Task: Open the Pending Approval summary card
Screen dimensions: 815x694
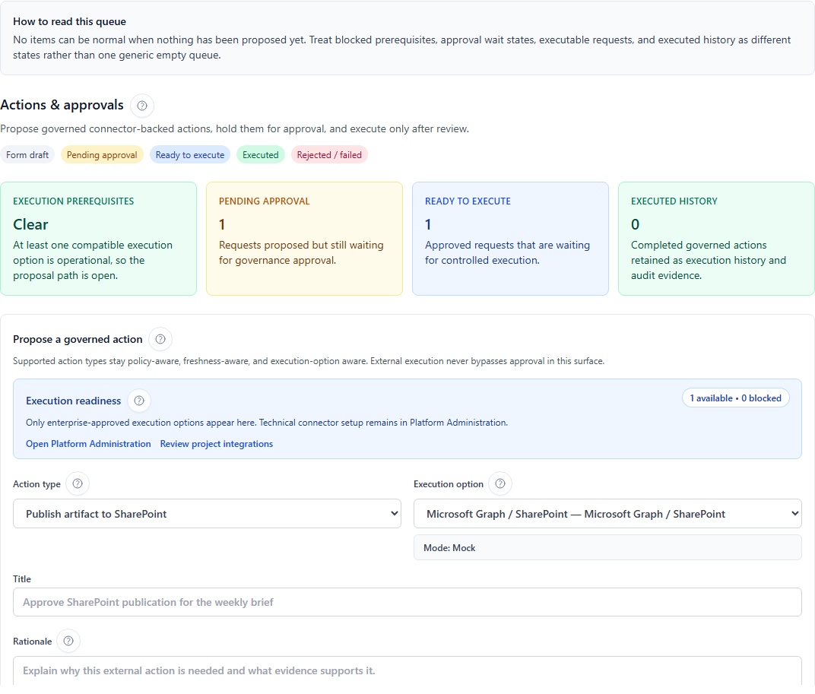Action: coord(304,238)
